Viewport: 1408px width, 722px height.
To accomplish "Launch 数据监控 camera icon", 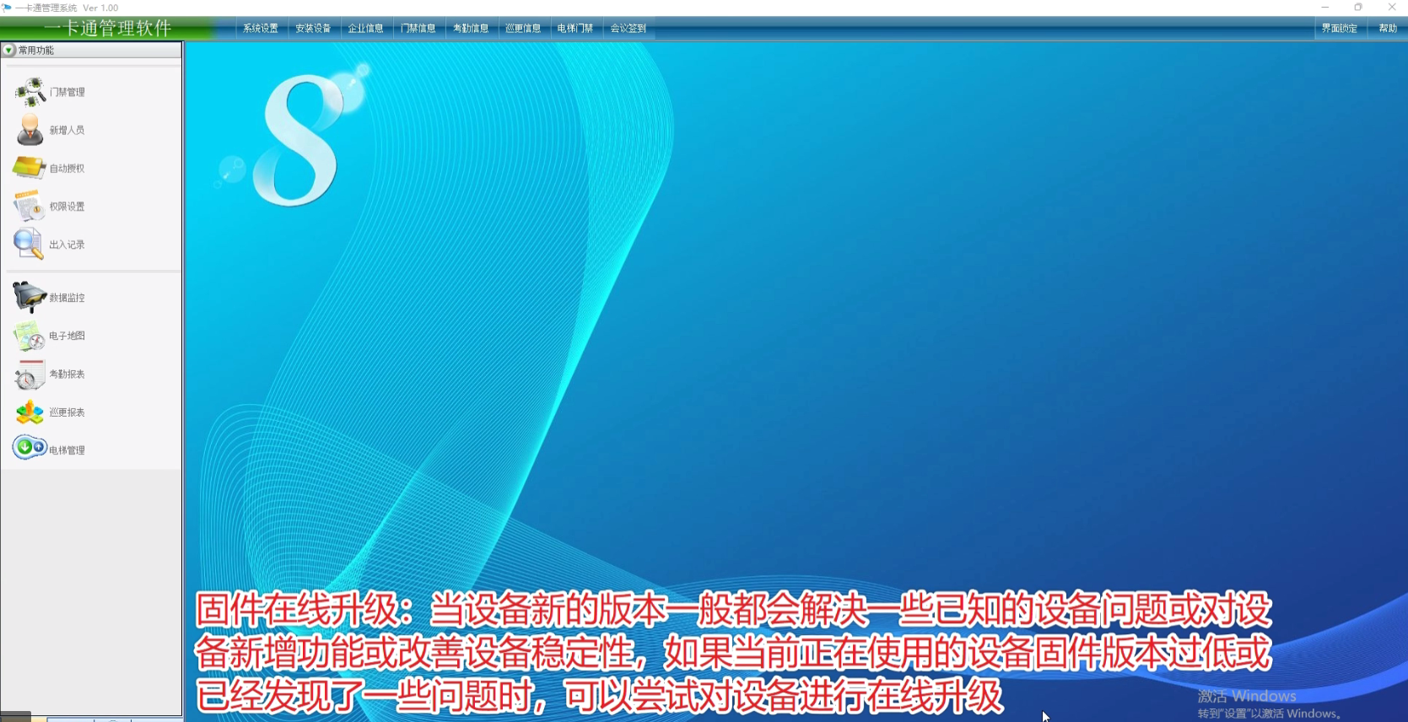I will coord(30,297).
